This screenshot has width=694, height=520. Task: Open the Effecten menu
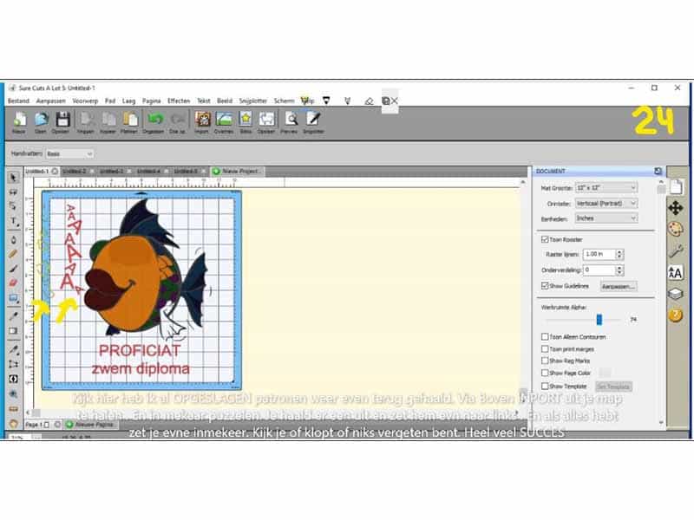tap(179, 101)
